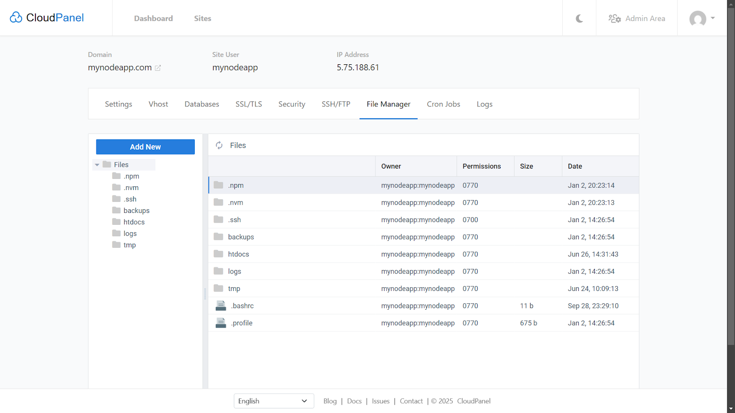Toggle dark mode with the moon icon

pyautogui.click(x=579, y=18)
